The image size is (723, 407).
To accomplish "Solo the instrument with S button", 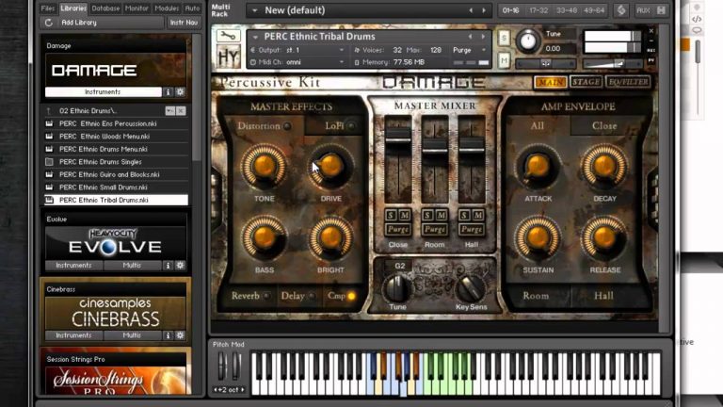I will 505,38.
